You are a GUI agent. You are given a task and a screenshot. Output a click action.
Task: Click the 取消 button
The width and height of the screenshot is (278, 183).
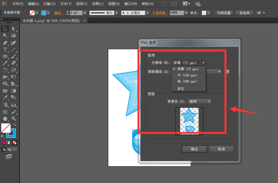coord(221,149)
